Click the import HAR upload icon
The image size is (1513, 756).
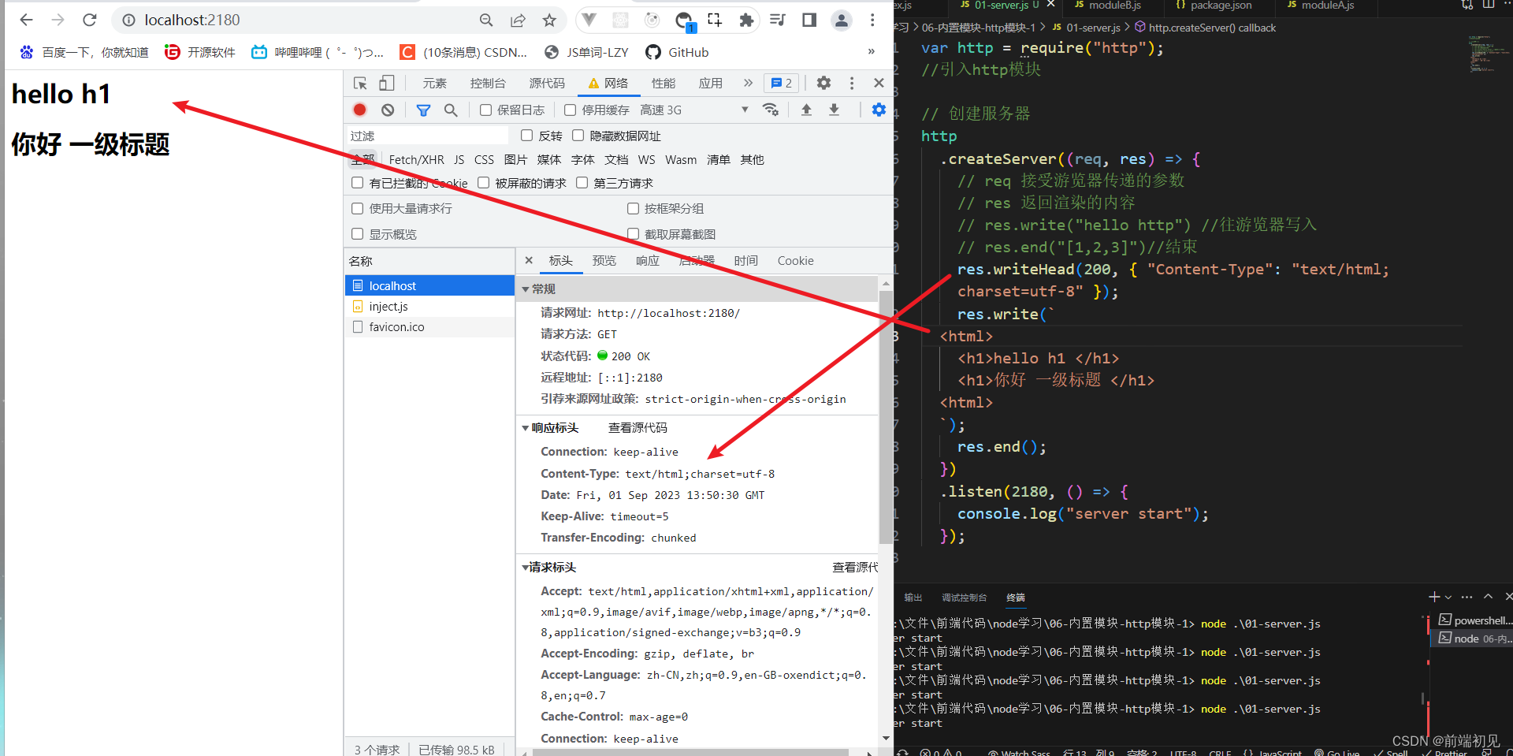[806, 110]
